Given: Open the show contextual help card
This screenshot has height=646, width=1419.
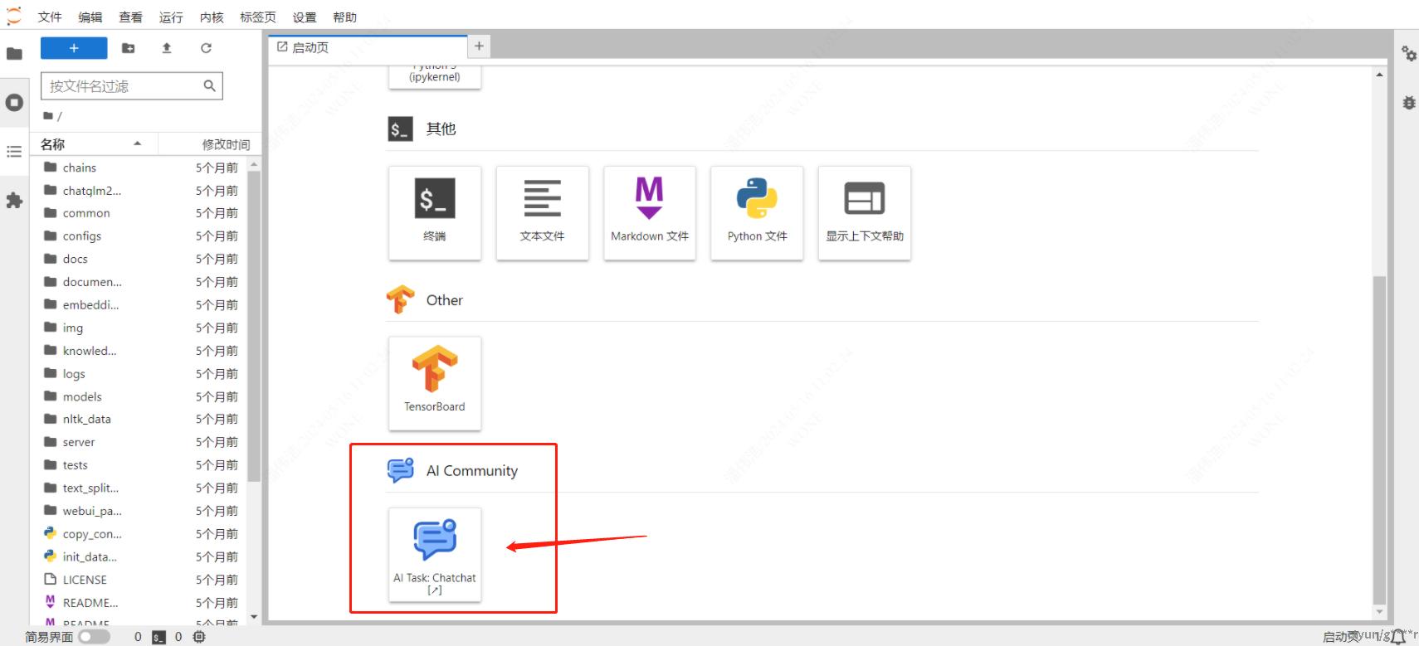Looking at the screenshot, I should (x=864, y=212).
